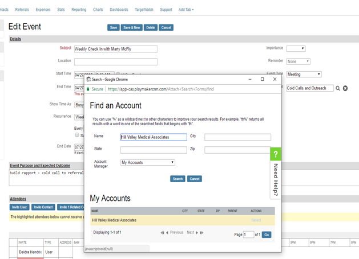Open the Show Time As Busy dropdown
Screen dimensions: 359x259
79,105
